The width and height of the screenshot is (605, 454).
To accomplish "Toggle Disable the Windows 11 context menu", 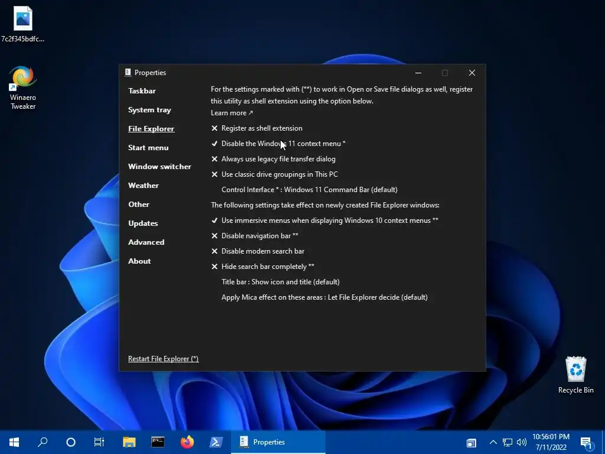I will [x=279, y=144].
